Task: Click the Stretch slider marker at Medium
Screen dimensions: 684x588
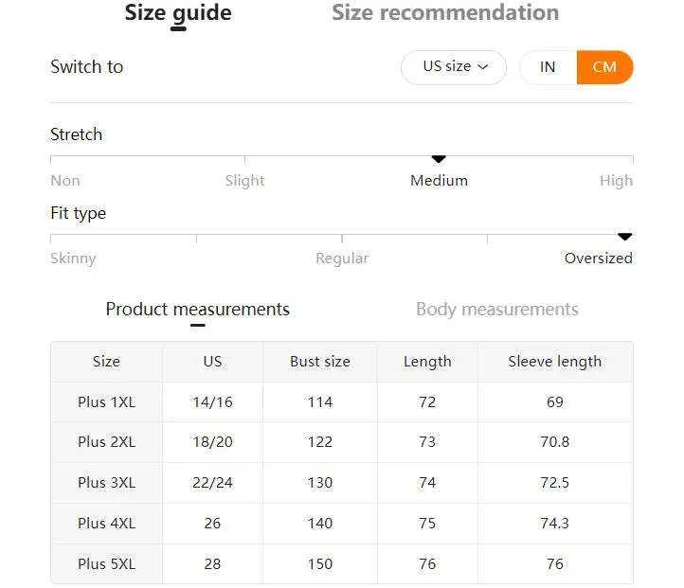Action: click(439, 159)
